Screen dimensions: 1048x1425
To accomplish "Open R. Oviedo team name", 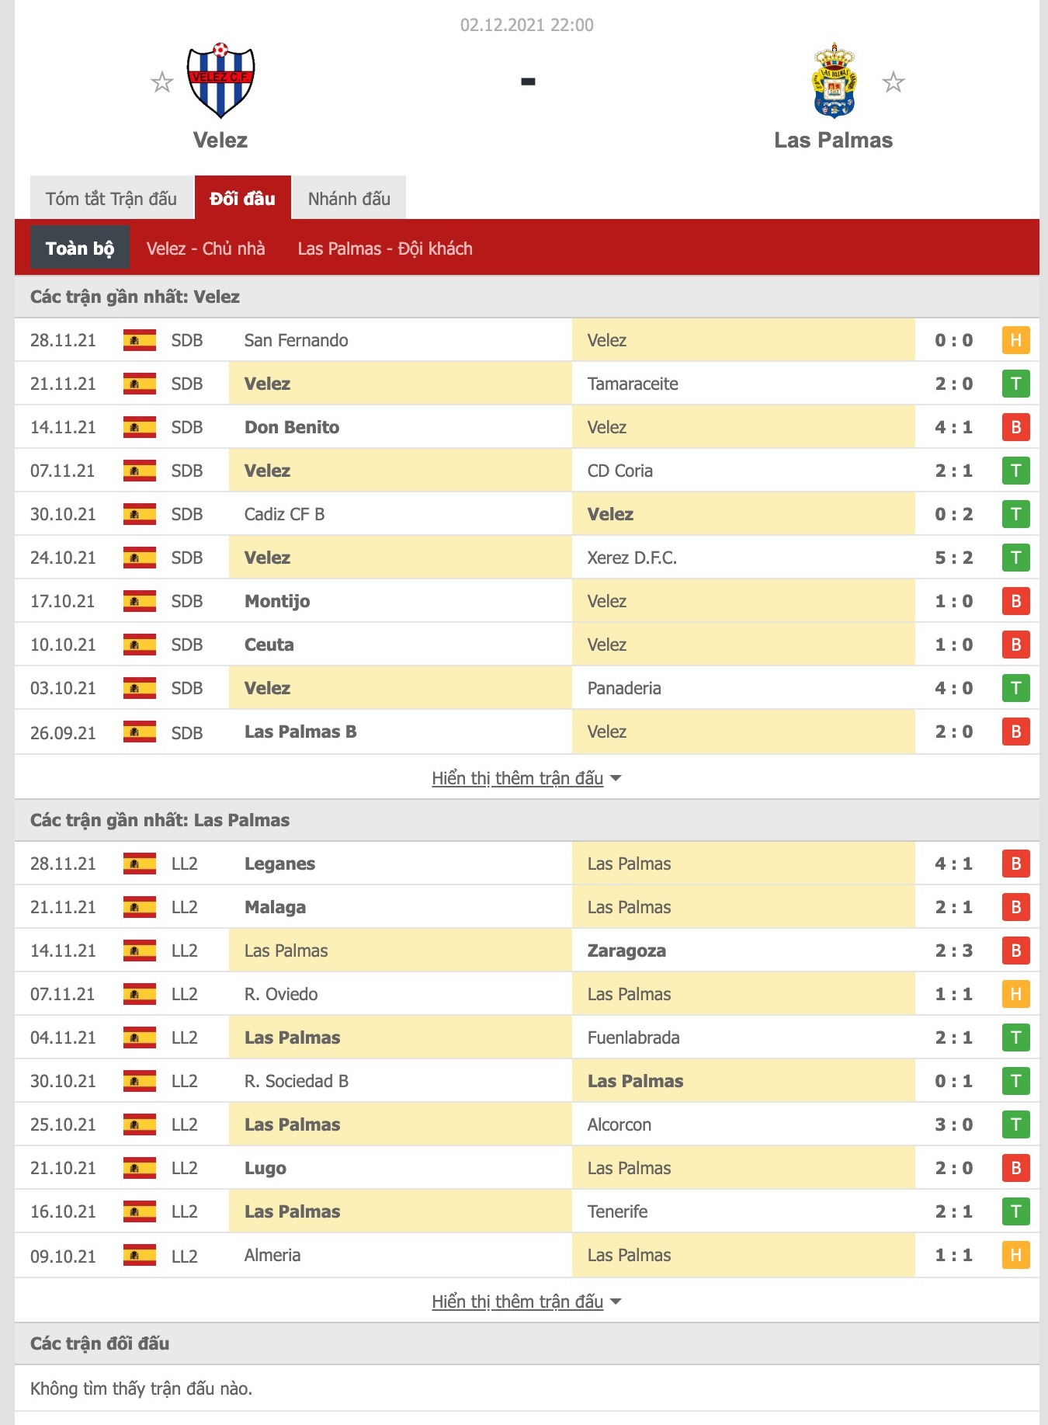I will tap(281, 994).
